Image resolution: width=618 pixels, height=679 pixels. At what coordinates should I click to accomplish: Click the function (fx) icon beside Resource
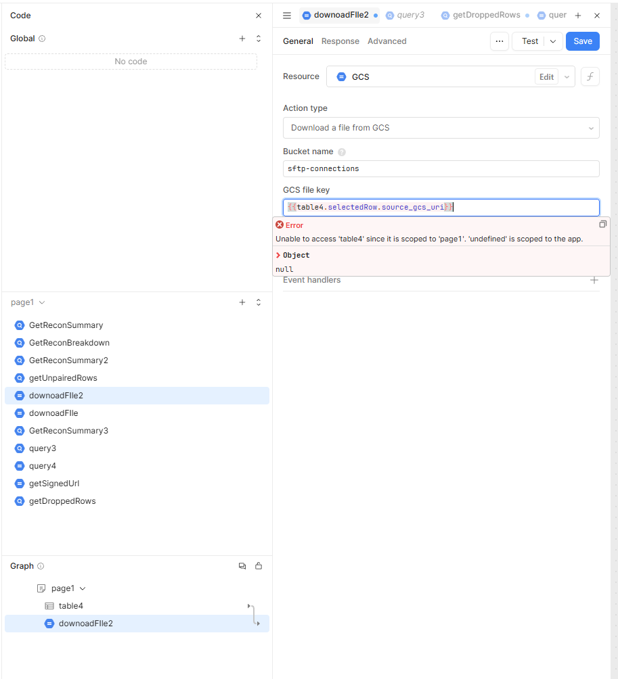pyautogui.click(x=590, y=76)
